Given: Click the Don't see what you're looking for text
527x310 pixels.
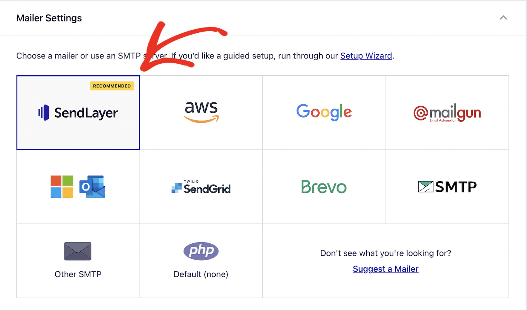Looking at the screenshot, I should [x=386, y=253].
